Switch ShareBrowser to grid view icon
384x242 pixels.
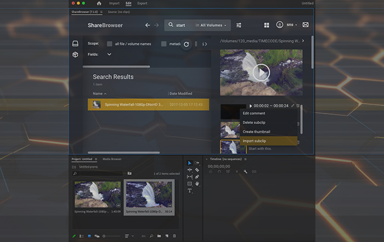point(267,25)
